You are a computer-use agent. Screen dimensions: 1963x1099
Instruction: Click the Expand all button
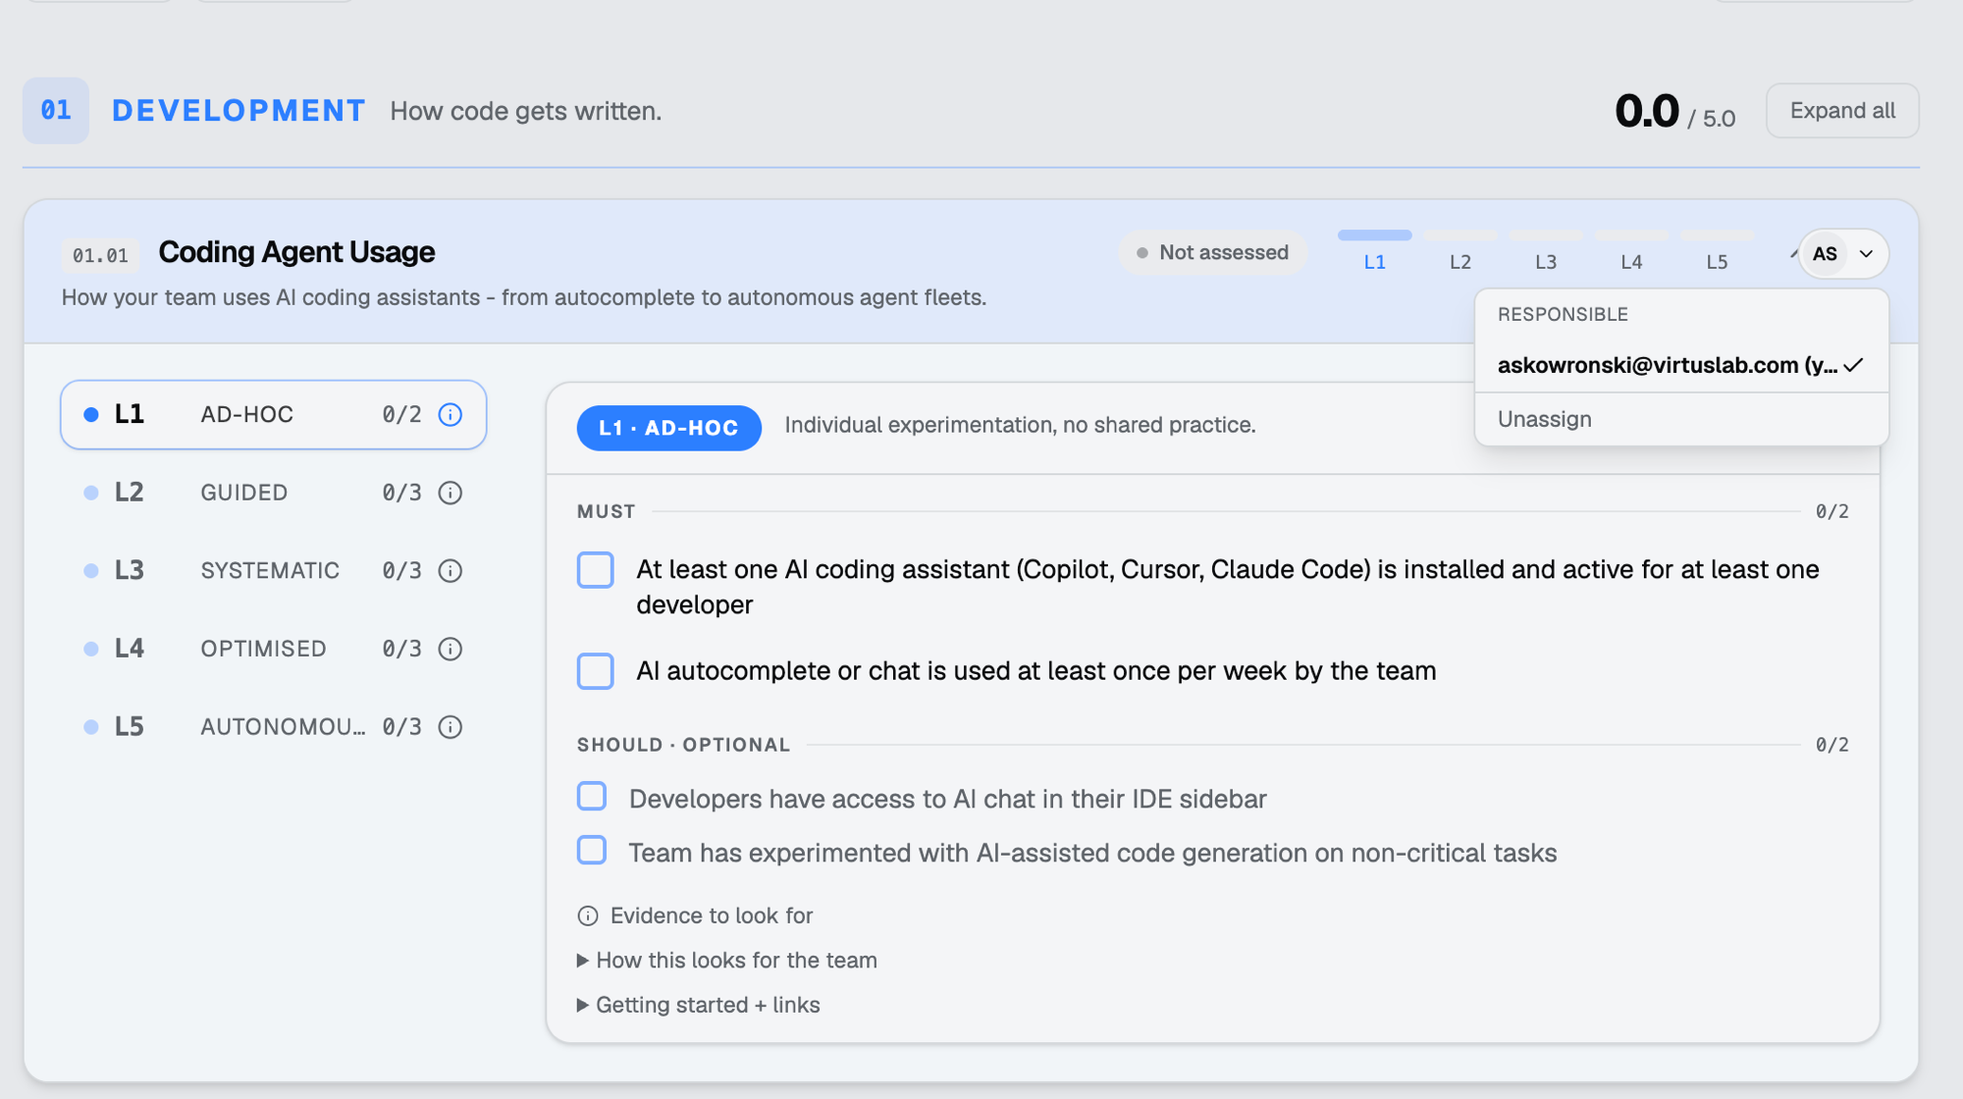coord(1842,111)
